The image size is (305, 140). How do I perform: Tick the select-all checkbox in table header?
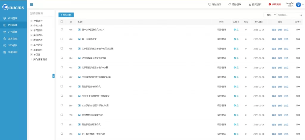coord(62,22)
